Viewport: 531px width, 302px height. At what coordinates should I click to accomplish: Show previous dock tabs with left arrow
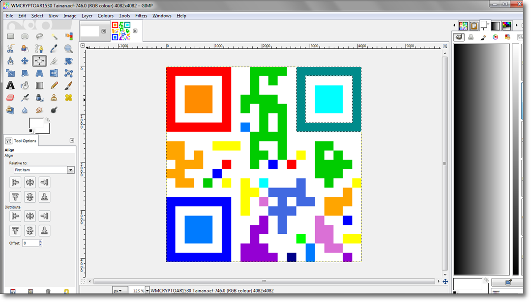click(454, 26)
